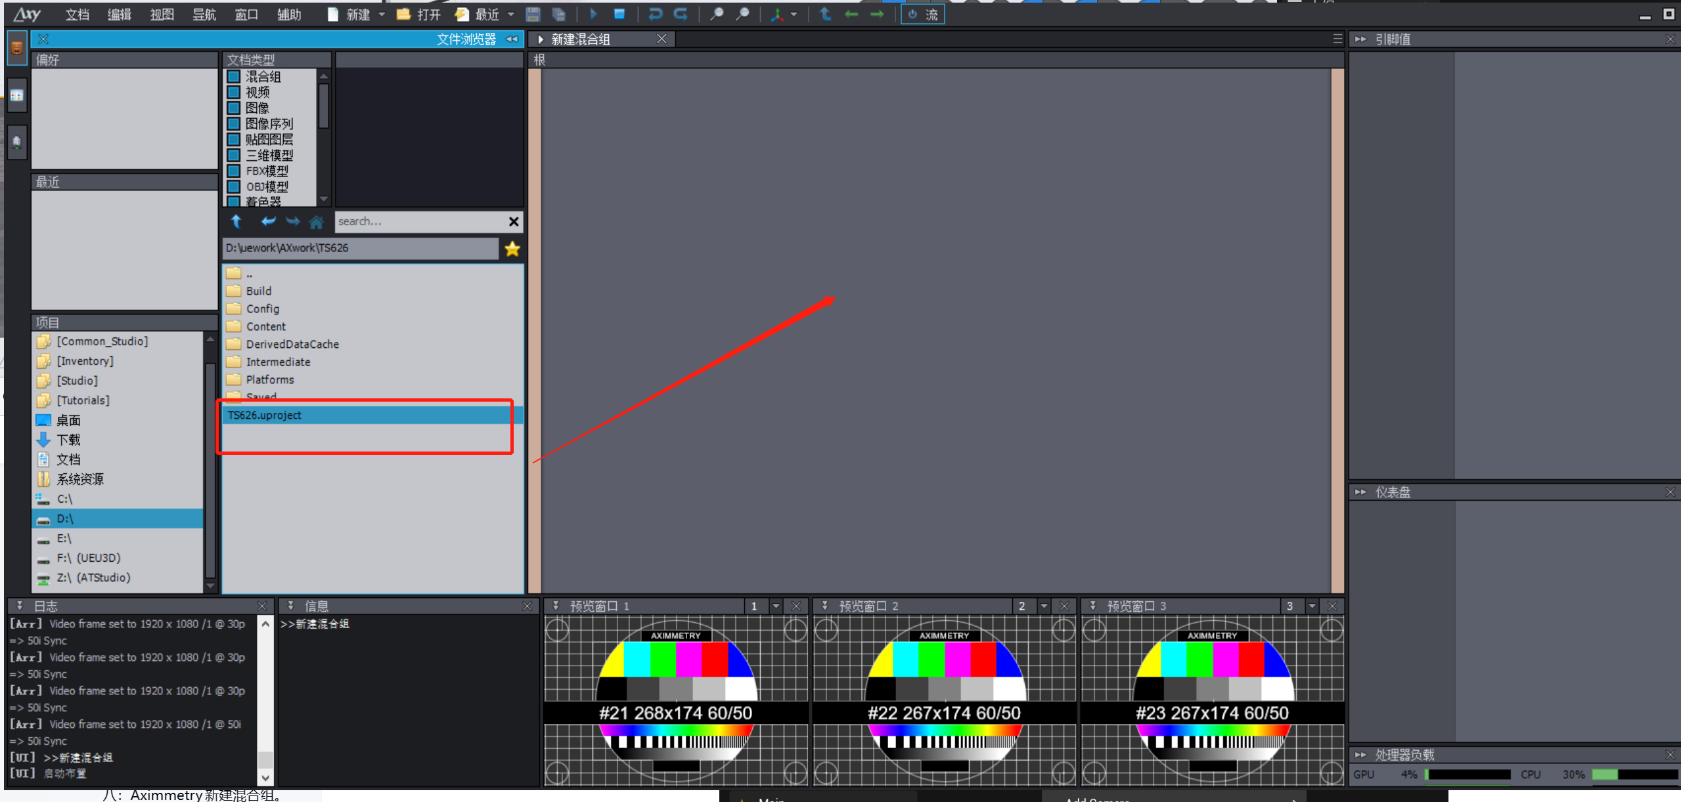Check the 混合组 file type checkbox
The height and width of the screenshot is (802, 1681).
234,77
